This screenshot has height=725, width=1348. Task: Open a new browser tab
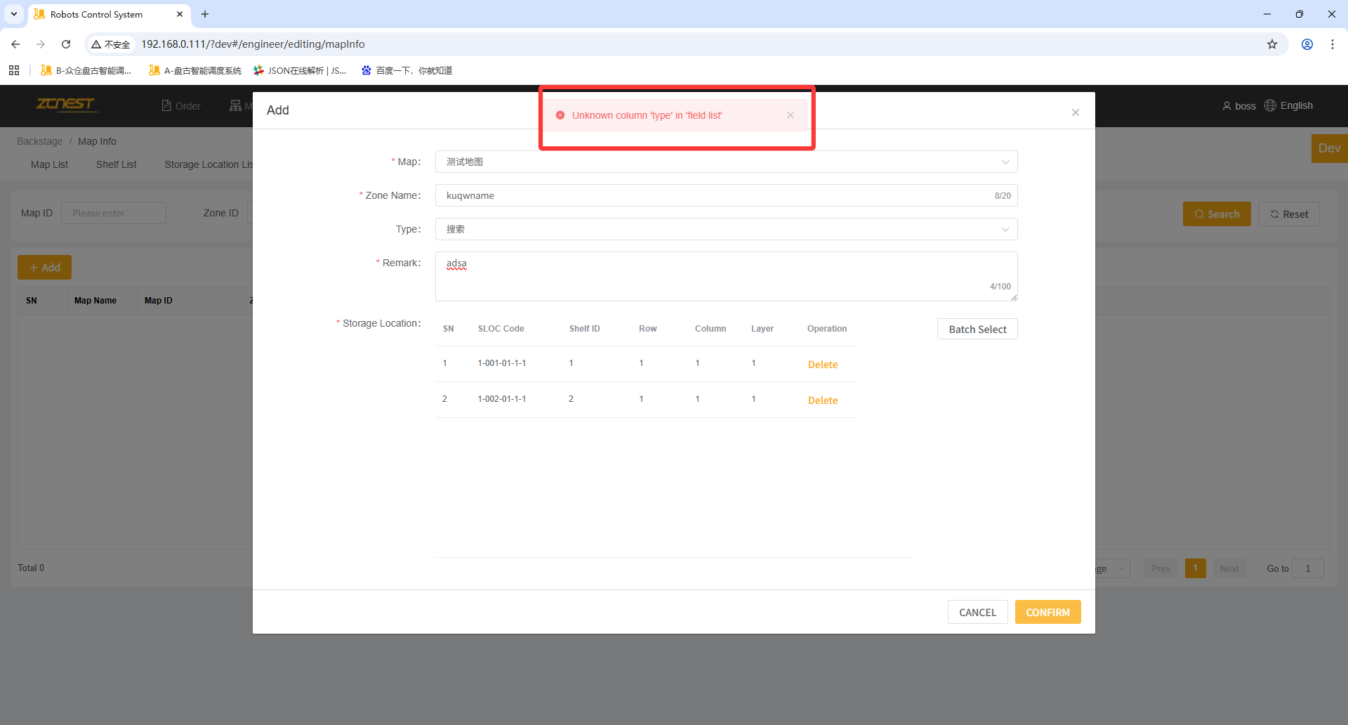pos(205,14)
